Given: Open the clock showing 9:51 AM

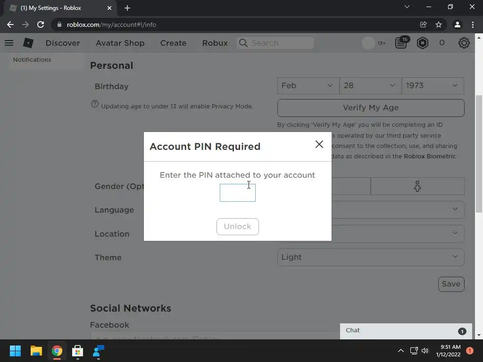Looking at the screenshot, I should 448,351.
